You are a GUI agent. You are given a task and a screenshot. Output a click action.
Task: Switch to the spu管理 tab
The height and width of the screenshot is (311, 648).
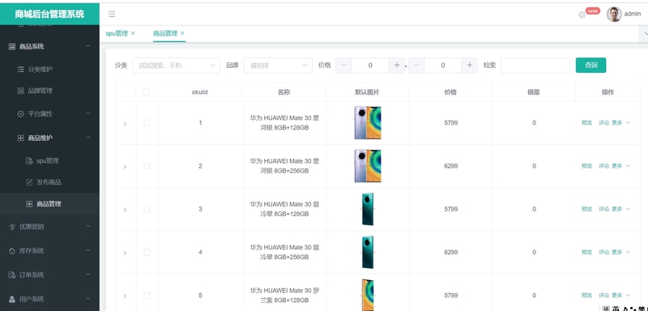point(117,33)
